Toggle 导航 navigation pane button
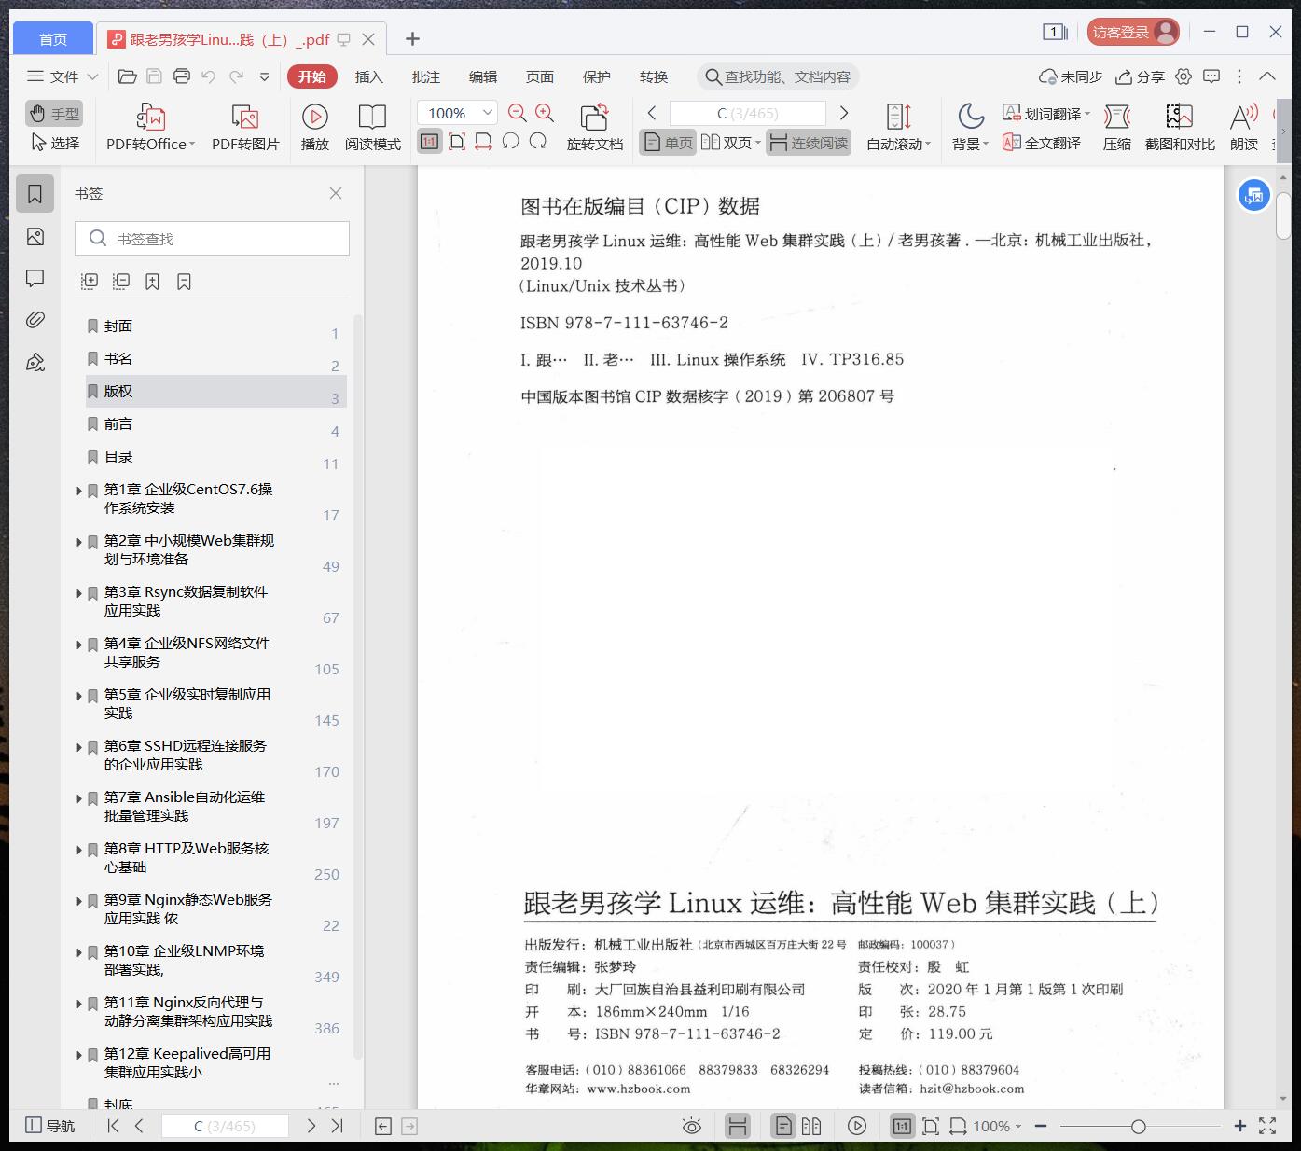This screenshot has height=1151, width=1301. click(49, 1126)
